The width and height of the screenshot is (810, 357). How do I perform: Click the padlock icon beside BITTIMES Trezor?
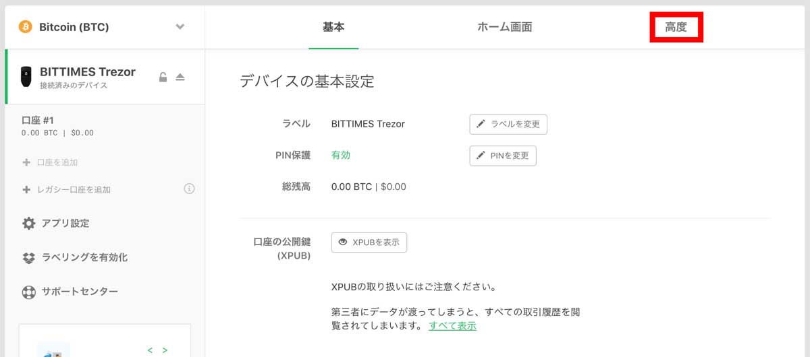pos(163,77)
